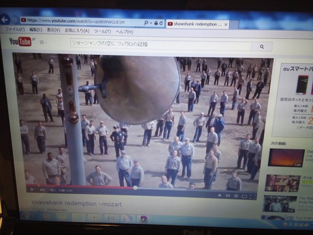Click the browser Forward arrow
The height and width of the screenshot is (235, 313).
coord(15,20)
